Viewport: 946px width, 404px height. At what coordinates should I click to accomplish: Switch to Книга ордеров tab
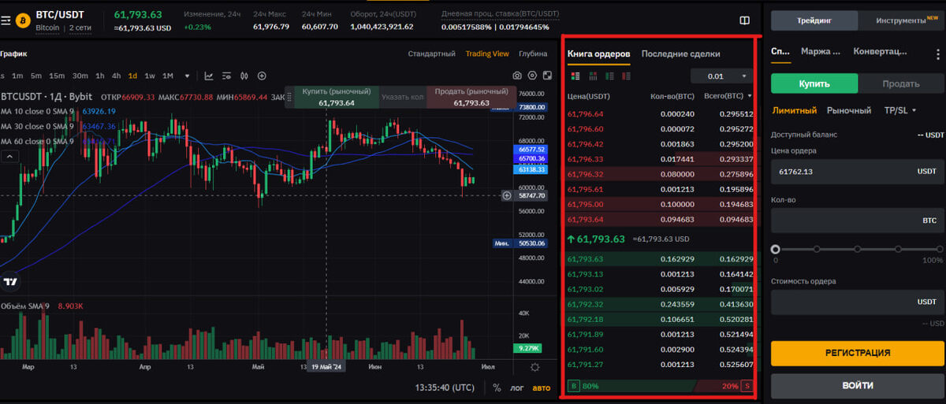[x=598, y=54]
